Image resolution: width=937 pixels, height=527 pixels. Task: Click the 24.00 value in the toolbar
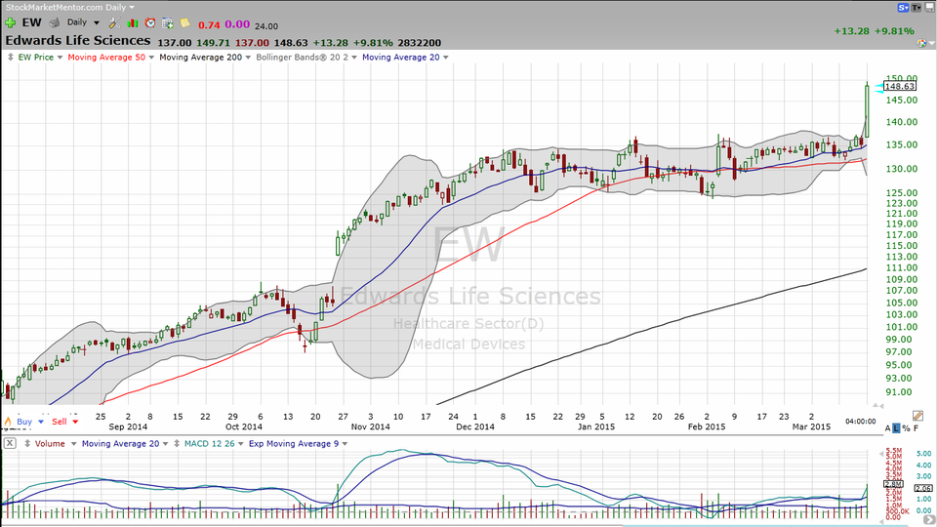265,26
